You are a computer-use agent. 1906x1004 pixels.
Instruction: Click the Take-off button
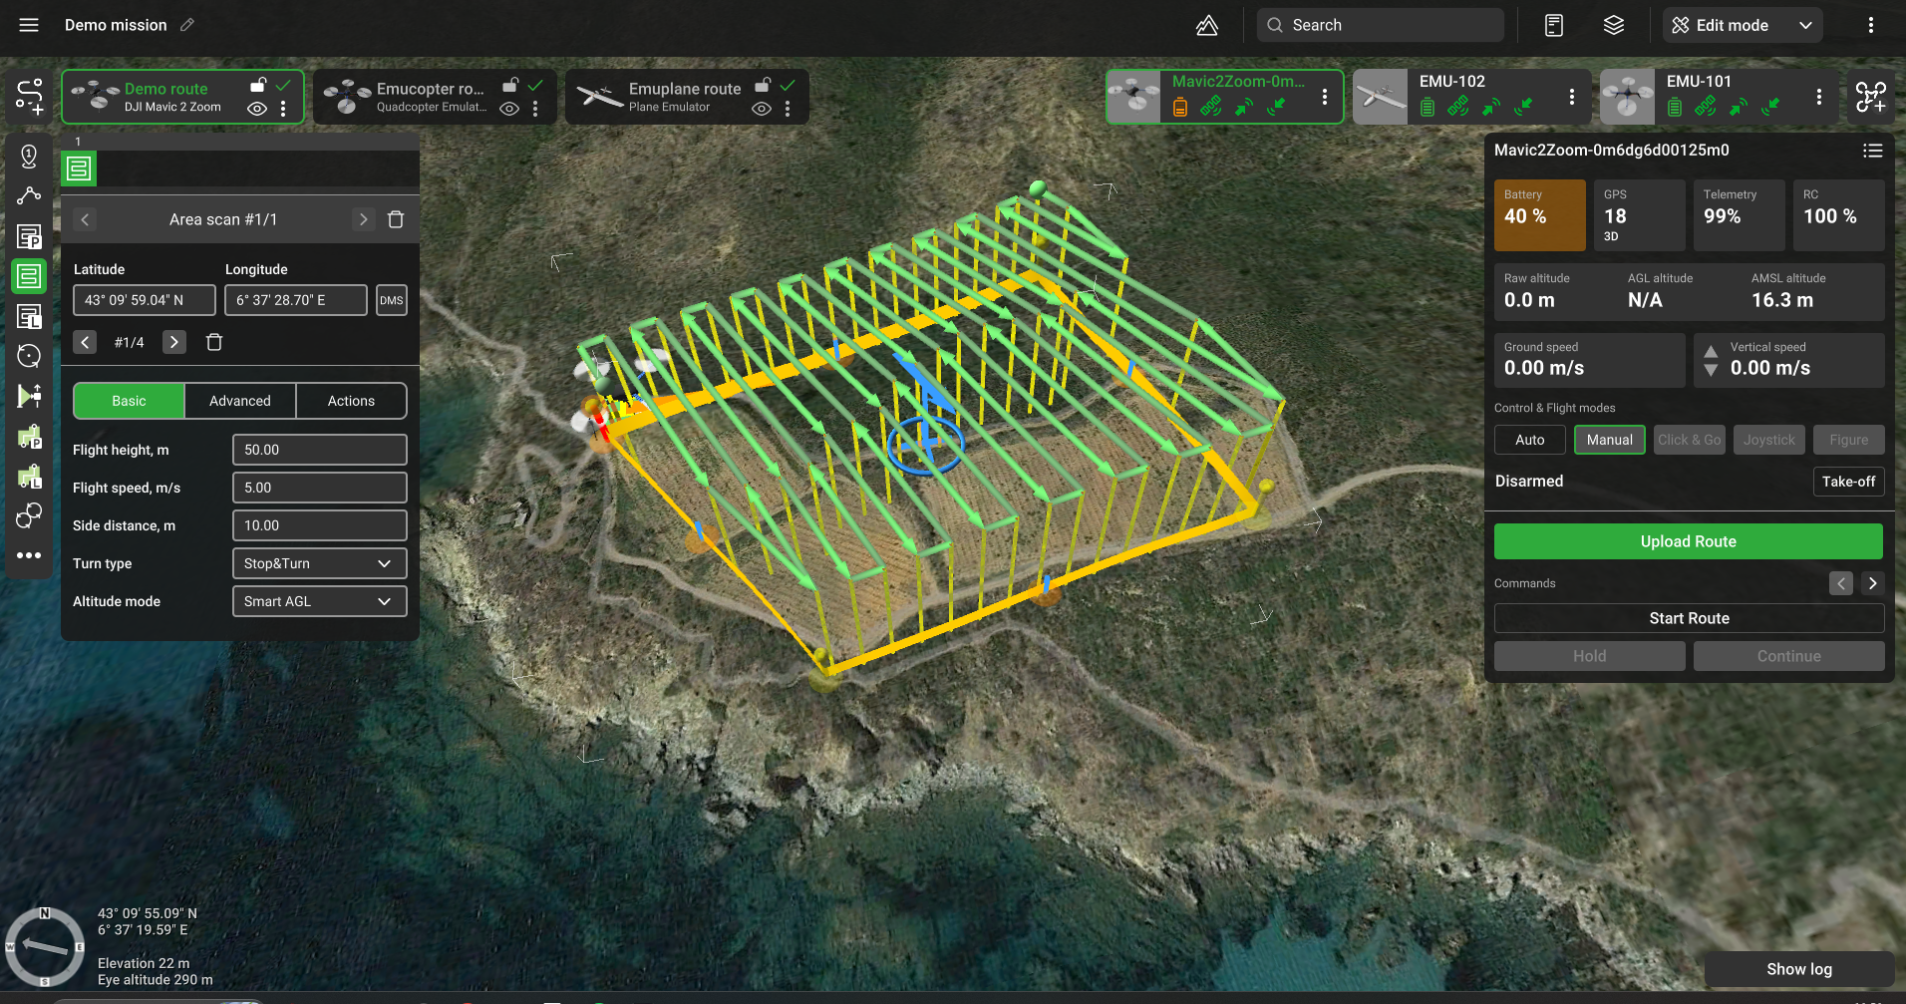click(1847, 482)
